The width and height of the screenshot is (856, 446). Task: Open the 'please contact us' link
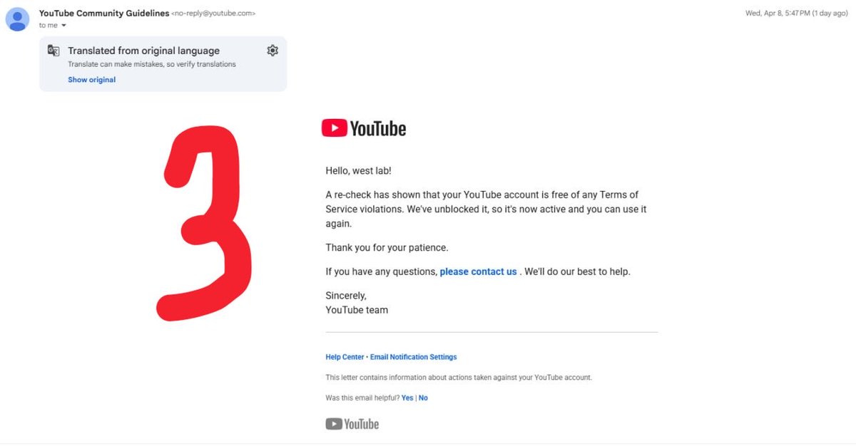tap(478, 271)
